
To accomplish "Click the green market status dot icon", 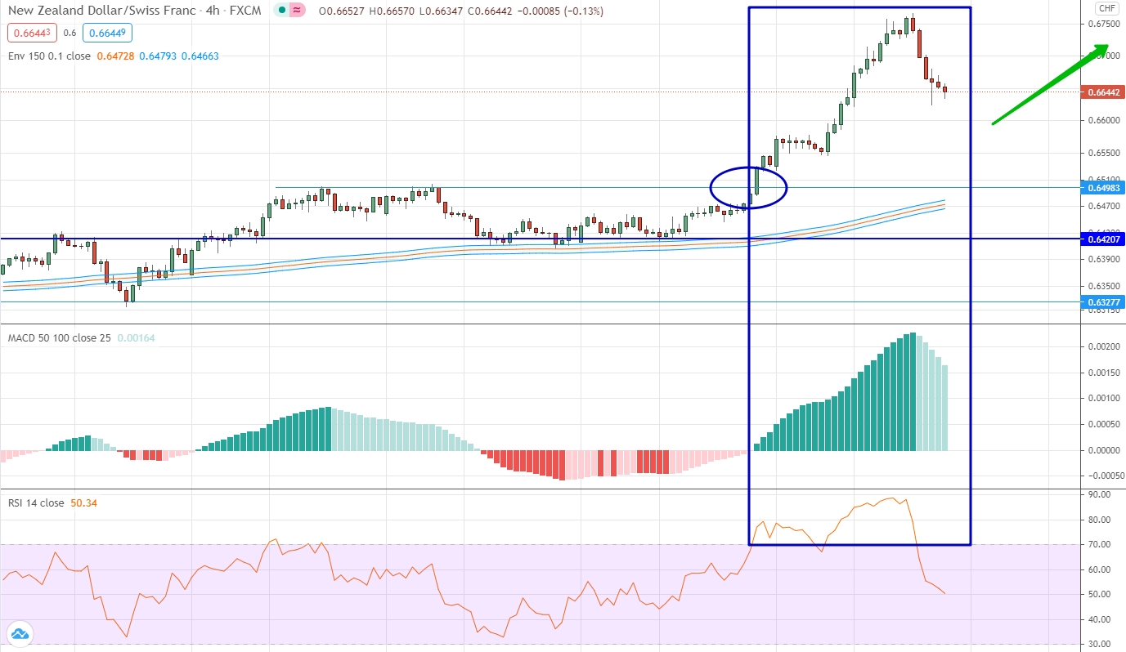I will click(282, 11).
